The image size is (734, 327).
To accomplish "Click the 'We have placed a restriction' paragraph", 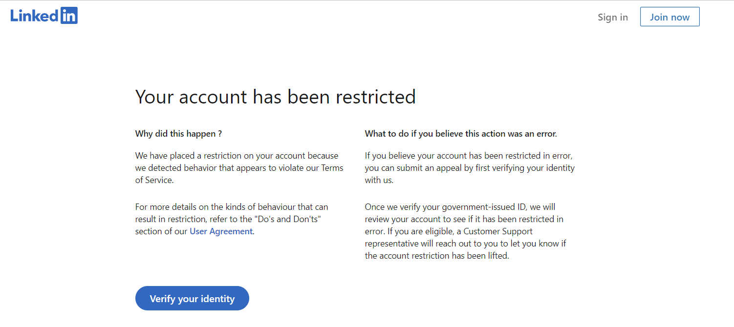I will 239,168.
